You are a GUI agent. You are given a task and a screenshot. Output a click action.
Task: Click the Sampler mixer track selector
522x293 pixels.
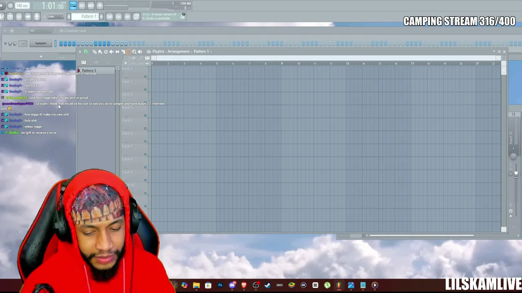click(x=23, y=44)
